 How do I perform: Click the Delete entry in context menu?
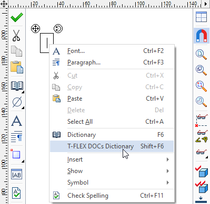tap(112, 110)
